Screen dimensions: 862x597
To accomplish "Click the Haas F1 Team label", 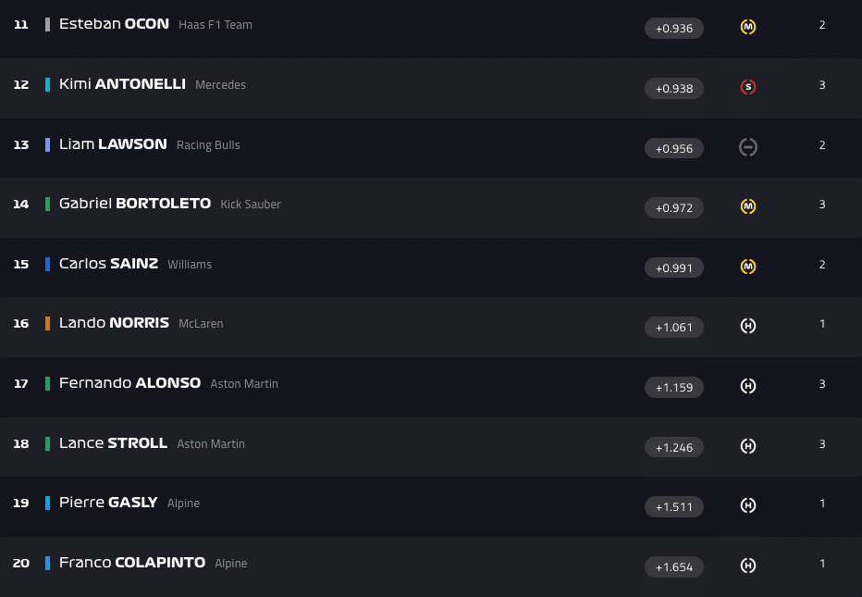I will coord(215,25).
